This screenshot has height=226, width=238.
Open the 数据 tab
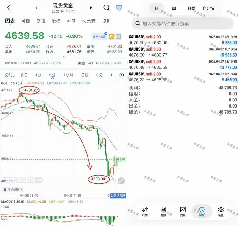56,21
